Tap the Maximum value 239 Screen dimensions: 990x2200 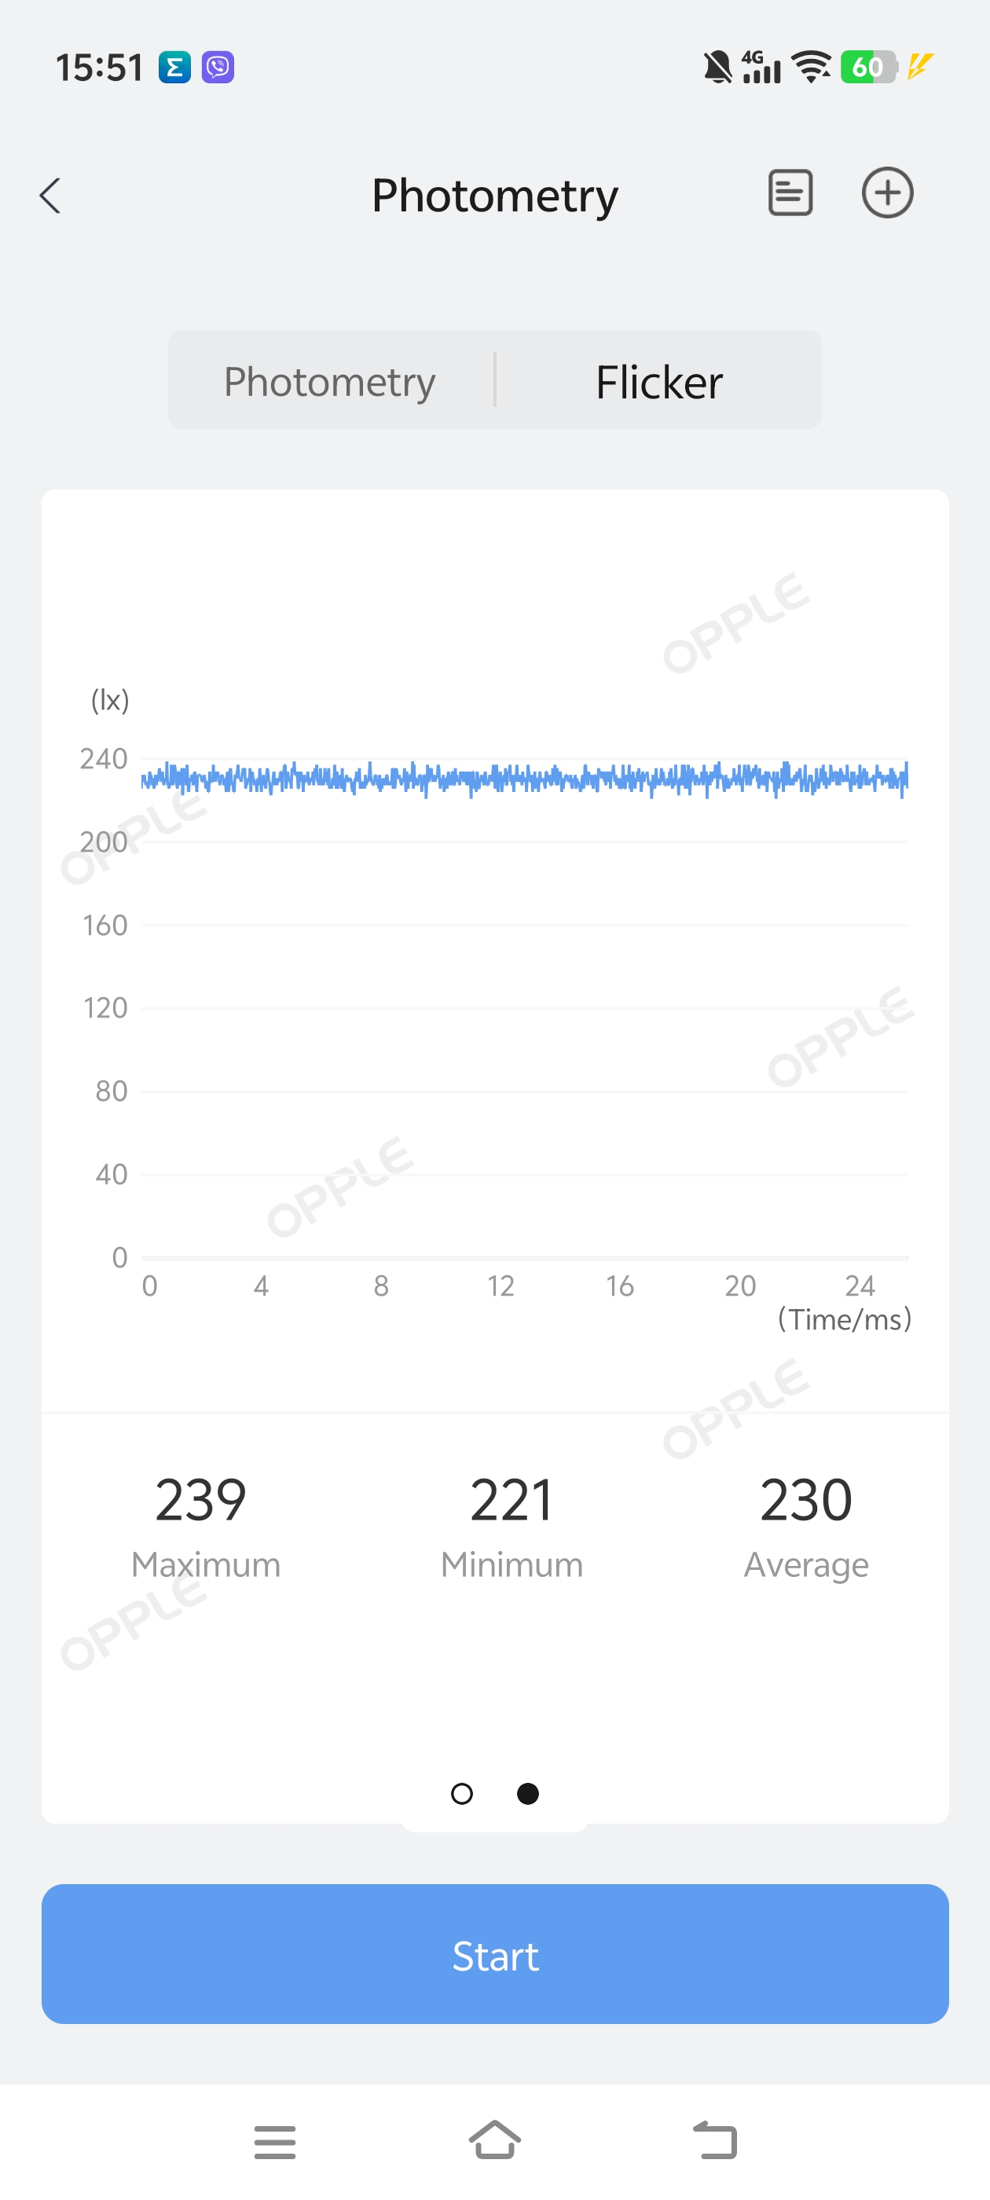pyautogui.click(x=200, y=1500)
